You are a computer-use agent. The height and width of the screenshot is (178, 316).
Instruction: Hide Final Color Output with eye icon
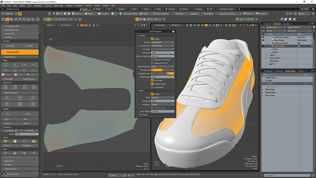tap(263, 37)
